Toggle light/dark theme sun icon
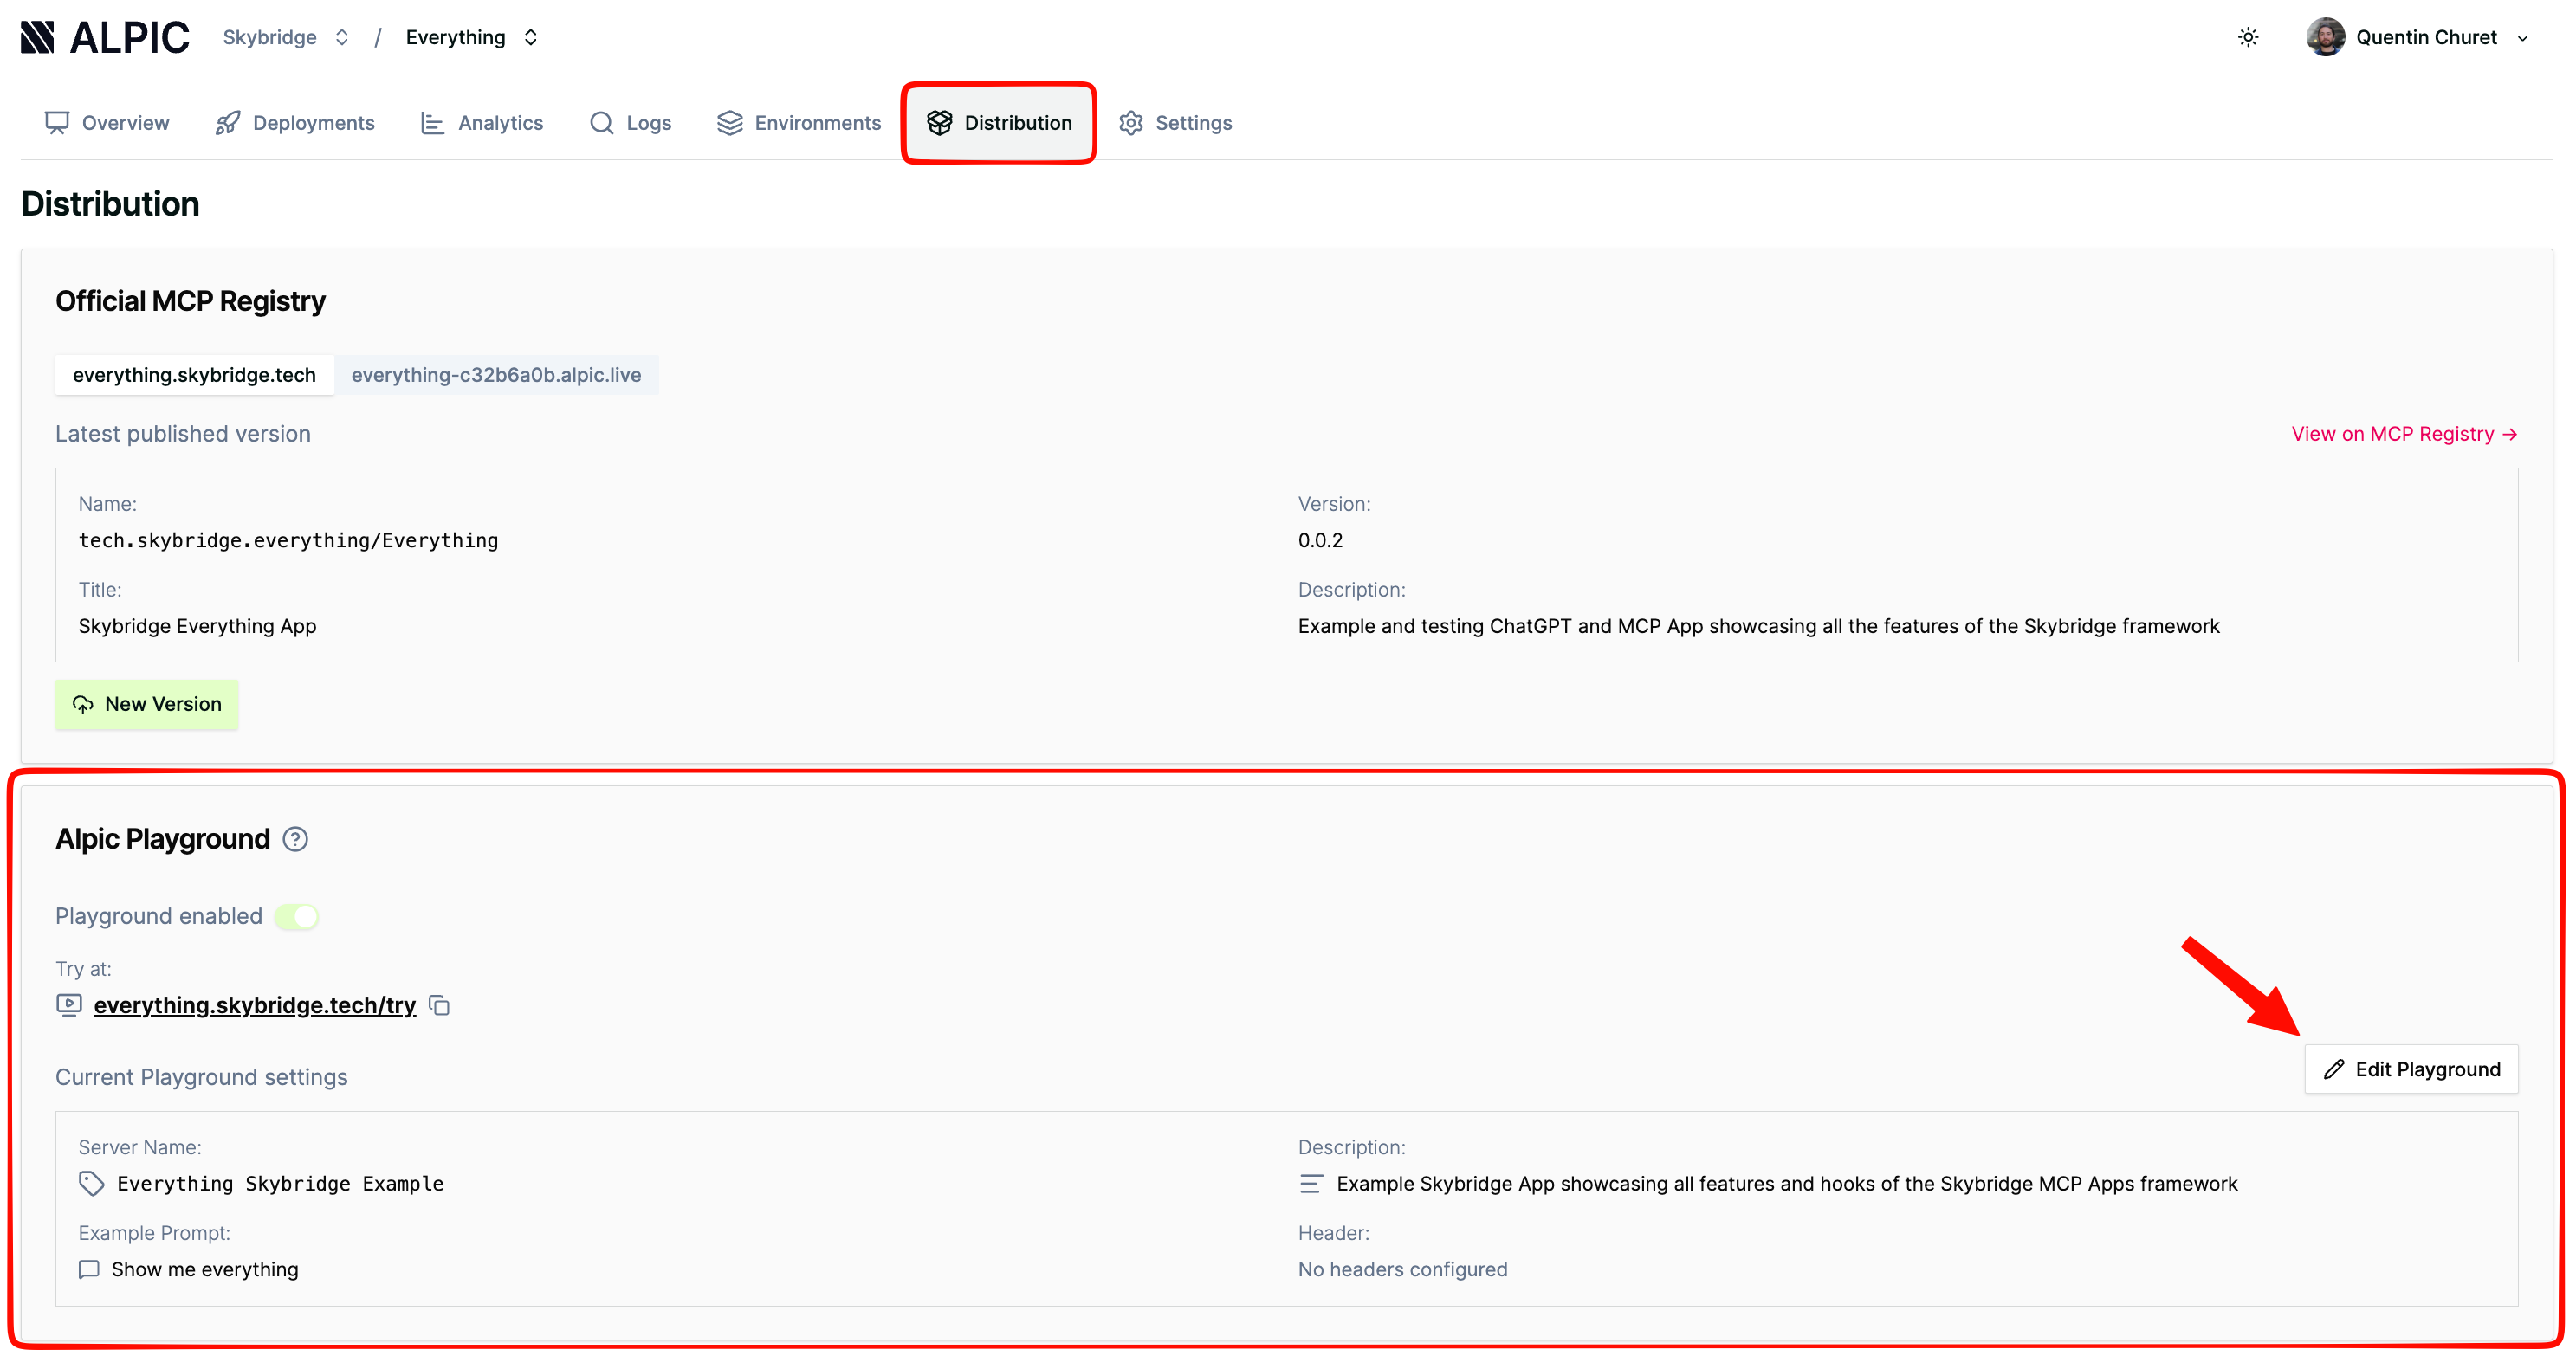Image resolution: width=2576 pixels, height=1356 pixels. 2247,37
